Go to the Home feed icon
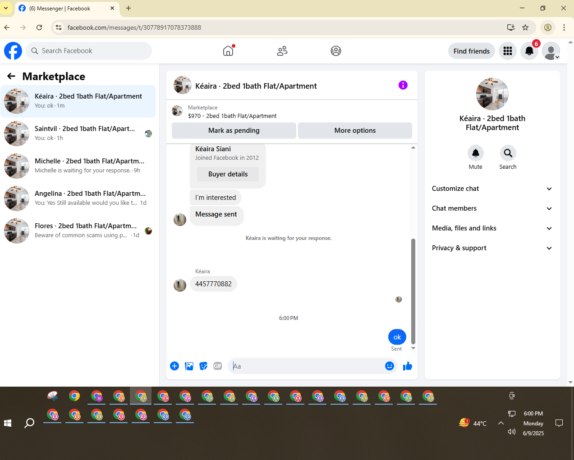 [229, 51]
